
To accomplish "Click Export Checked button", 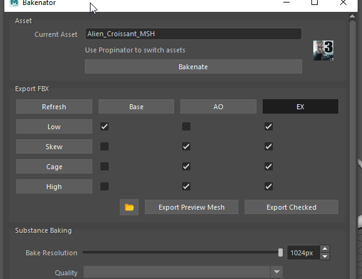I will point(291,207).
